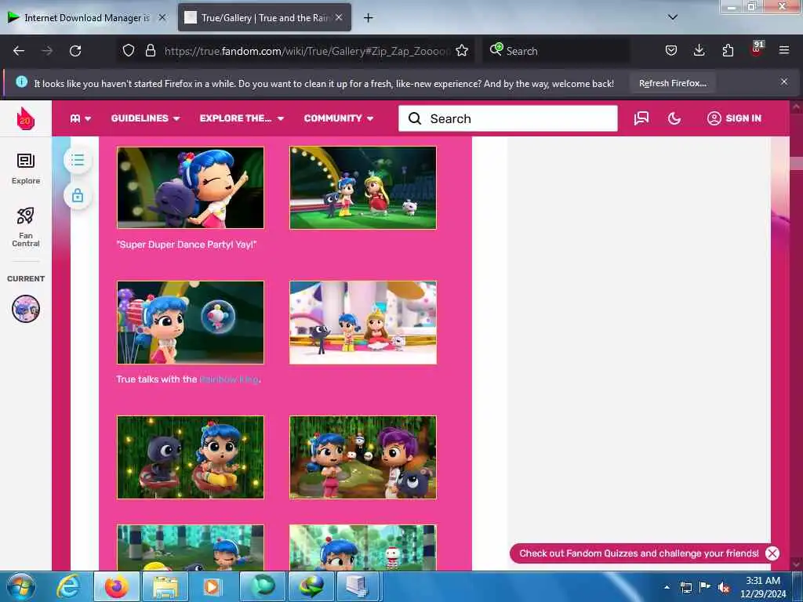Show the list of all tabs chevron
Image resolution: width=803 pixels, height=602 pixels.
673,17
